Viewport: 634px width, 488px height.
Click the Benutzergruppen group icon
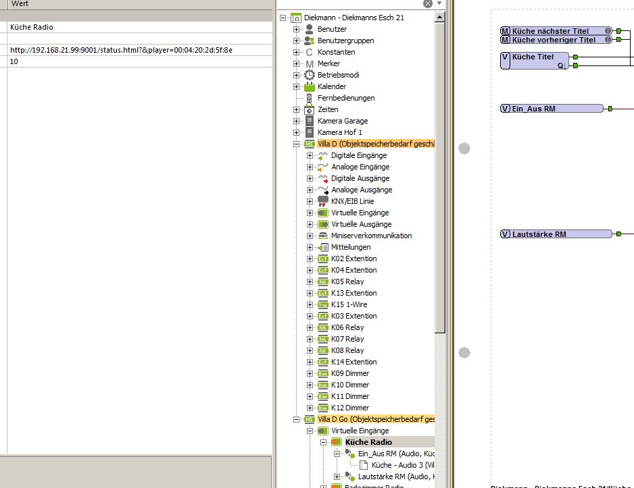pos(310,40)
